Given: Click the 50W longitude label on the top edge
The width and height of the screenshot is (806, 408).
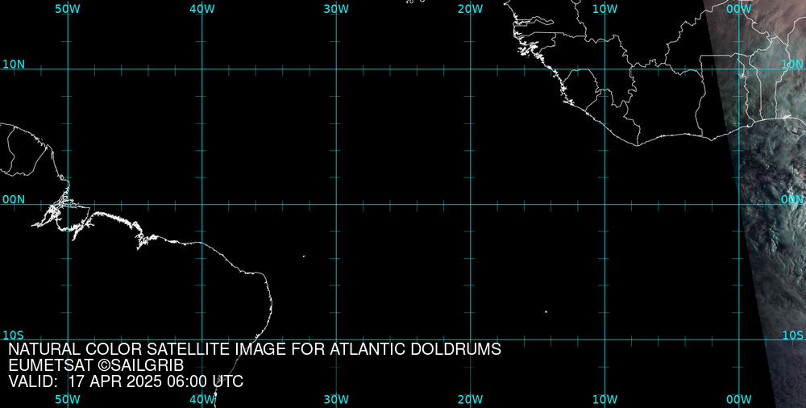Looking at the screenshot, I should [68, 9].
